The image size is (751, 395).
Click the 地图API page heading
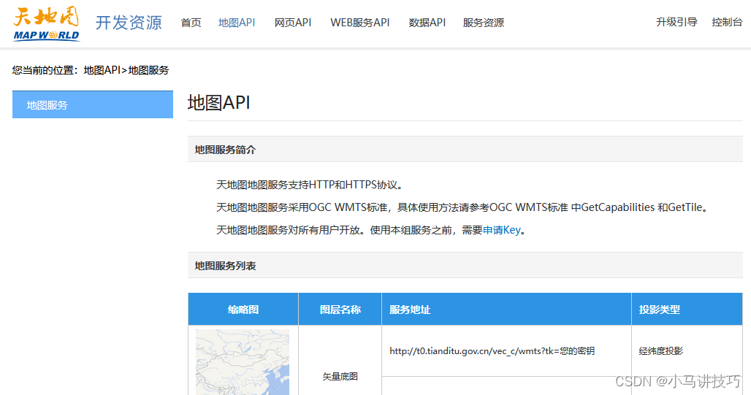(x=219, y=102)
